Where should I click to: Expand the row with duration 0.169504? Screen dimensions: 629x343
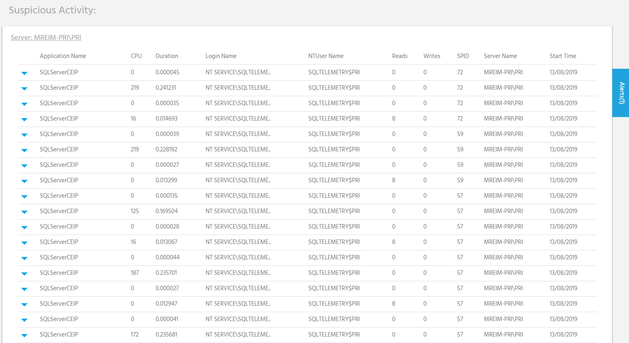point(24,212)
